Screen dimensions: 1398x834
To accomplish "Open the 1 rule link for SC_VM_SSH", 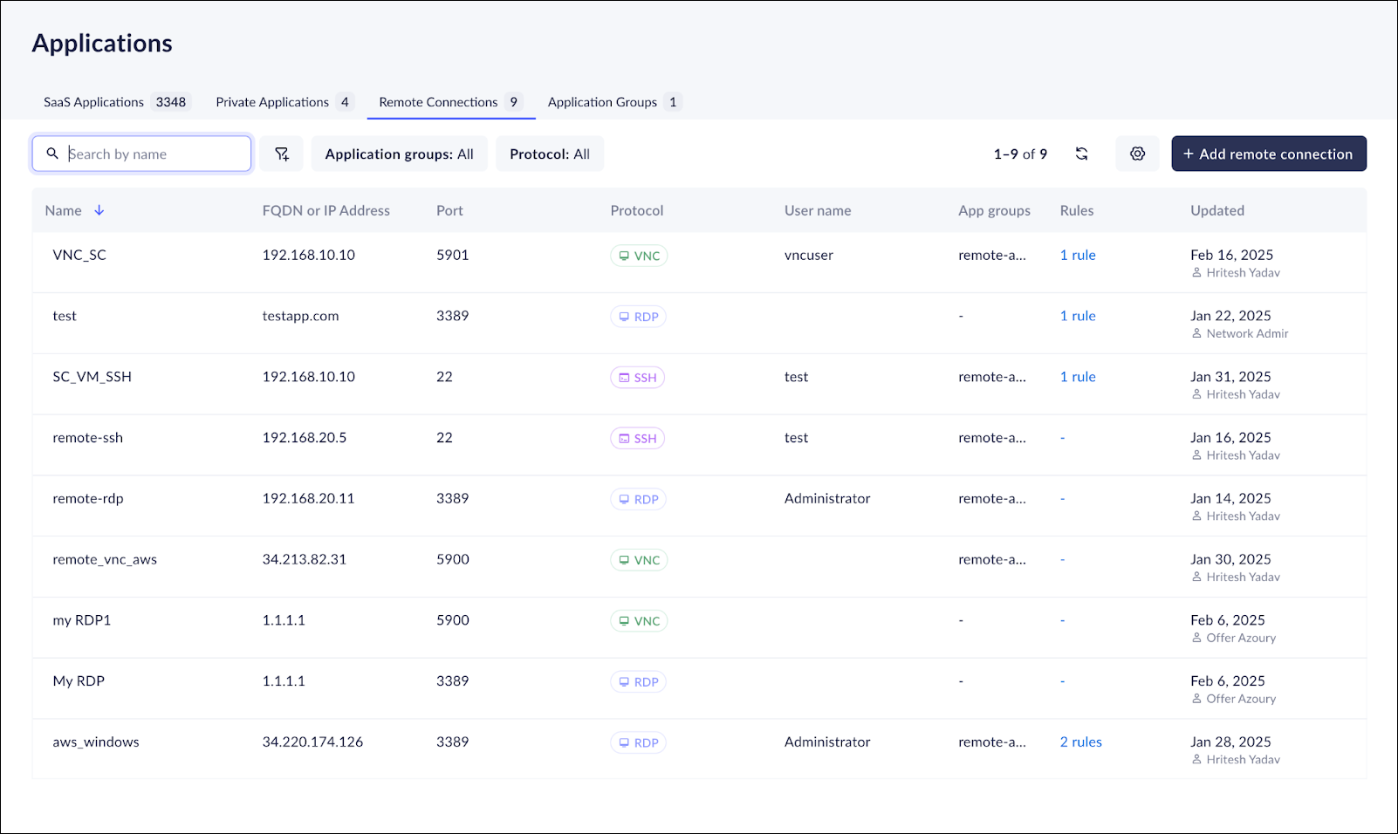I will click(1078, 377).
